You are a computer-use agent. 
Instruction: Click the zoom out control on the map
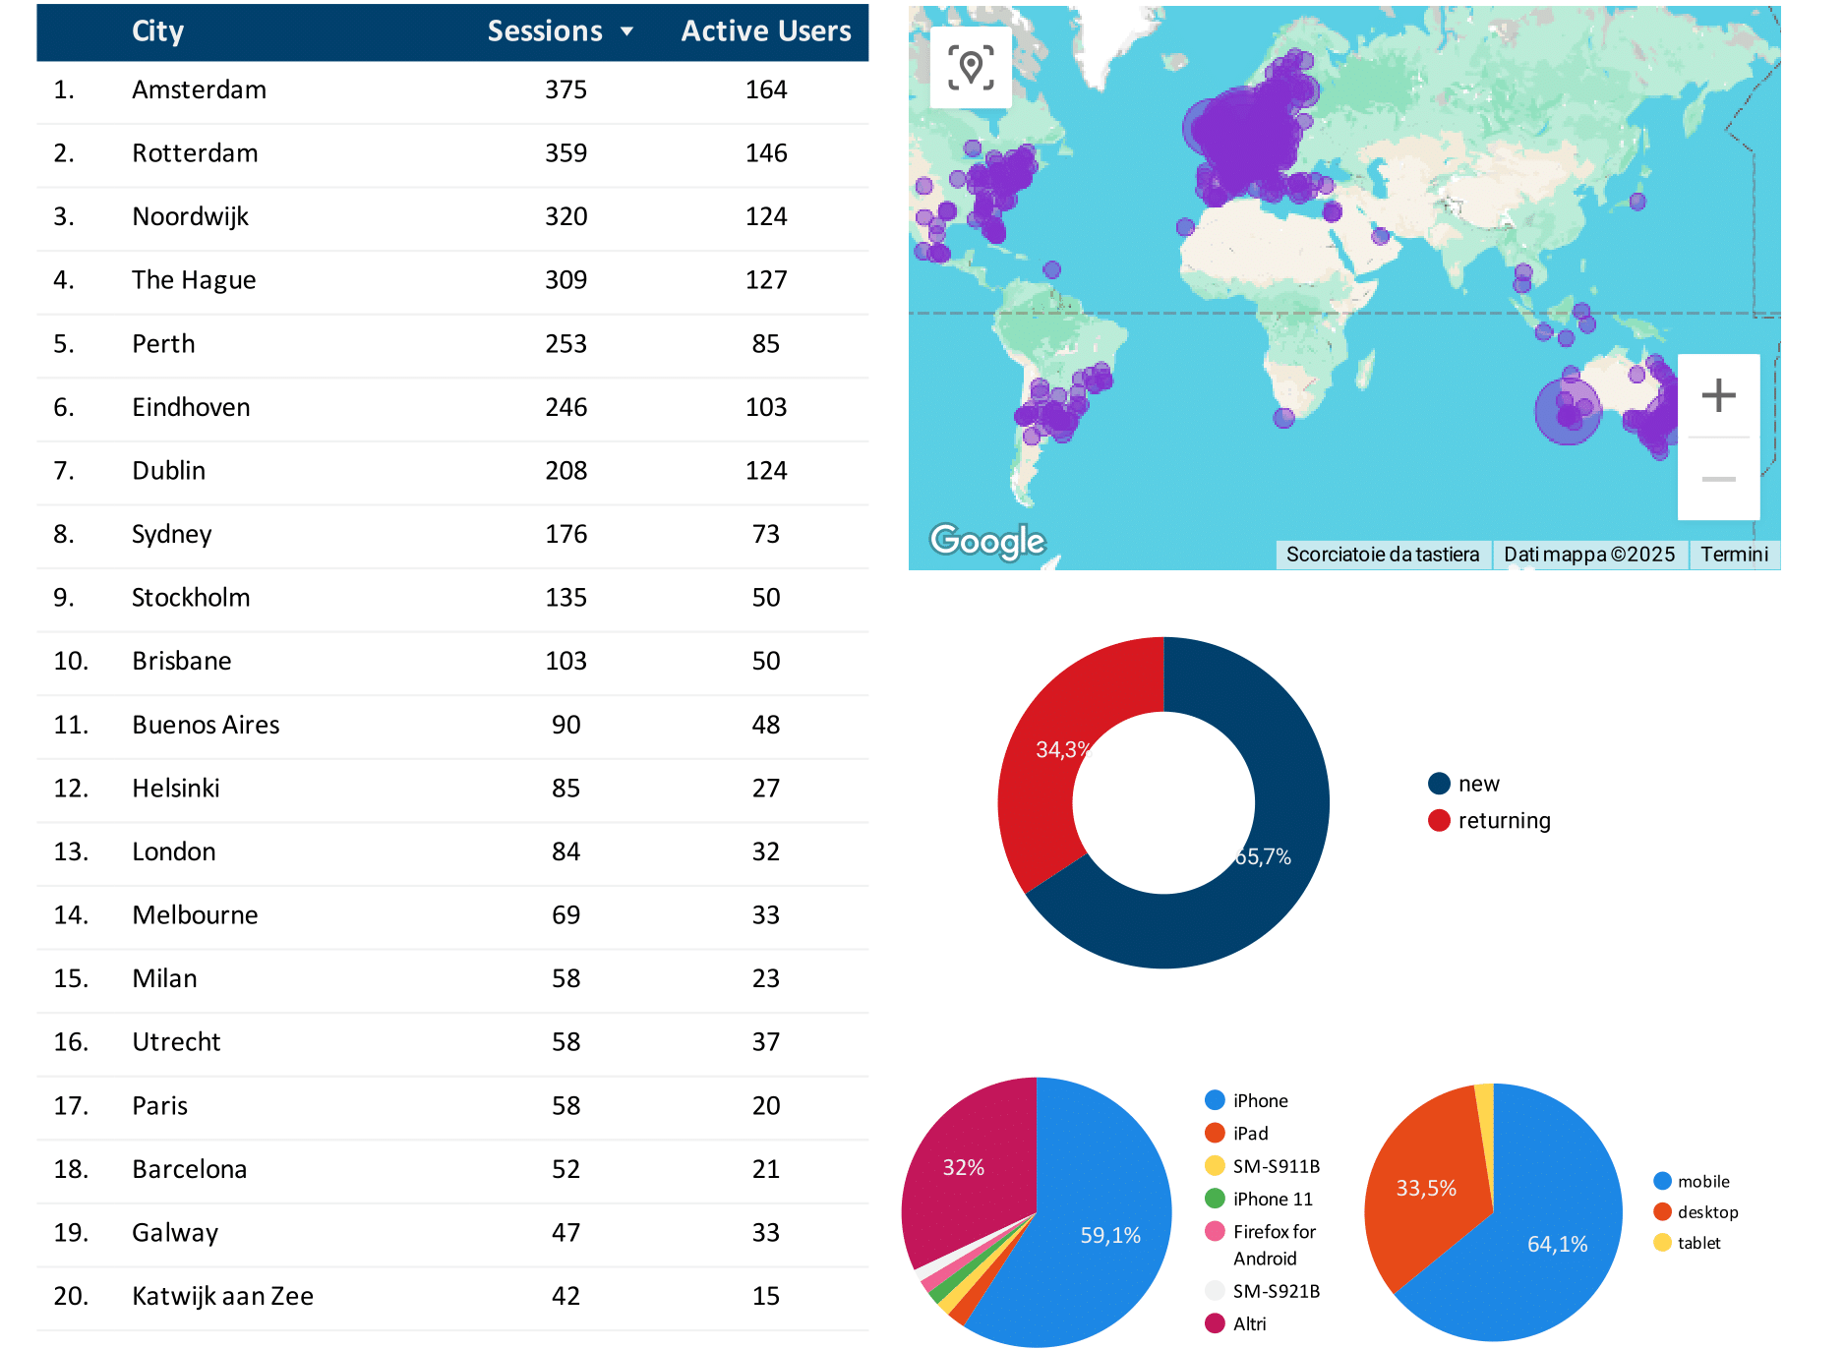click(1719, 479)
